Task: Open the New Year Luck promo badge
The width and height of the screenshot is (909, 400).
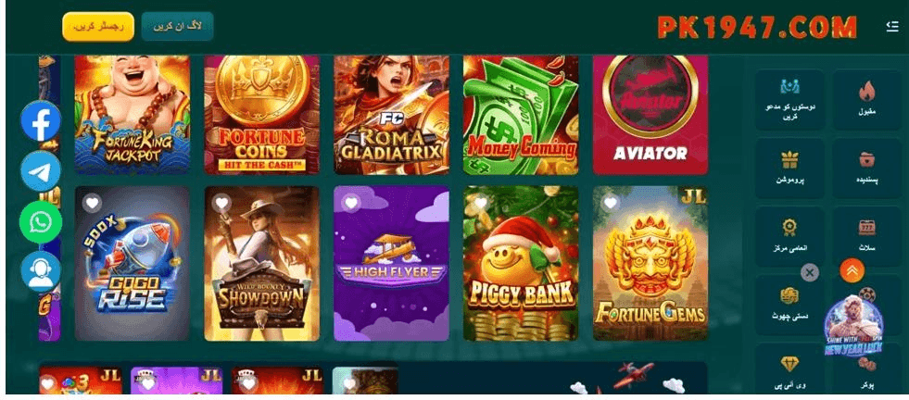Action: [852, 326]
